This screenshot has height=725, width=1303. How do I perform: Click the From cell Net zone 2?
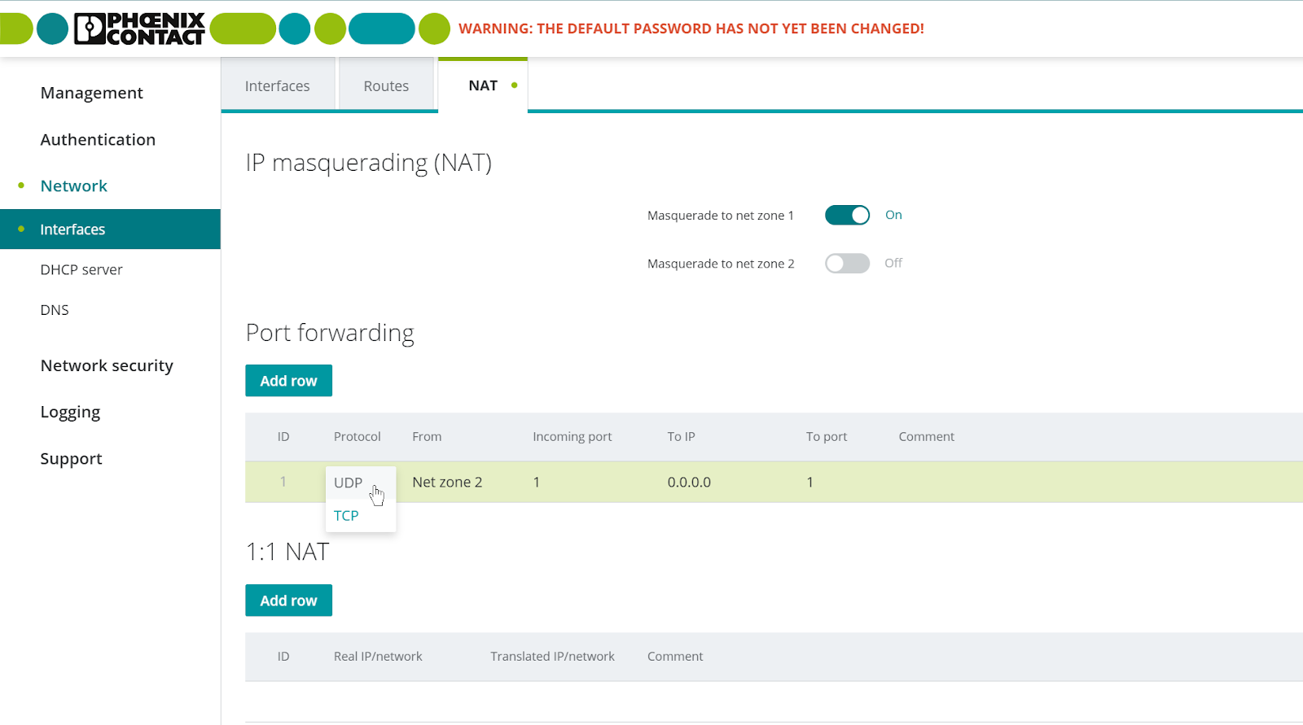tap(447, 483)
